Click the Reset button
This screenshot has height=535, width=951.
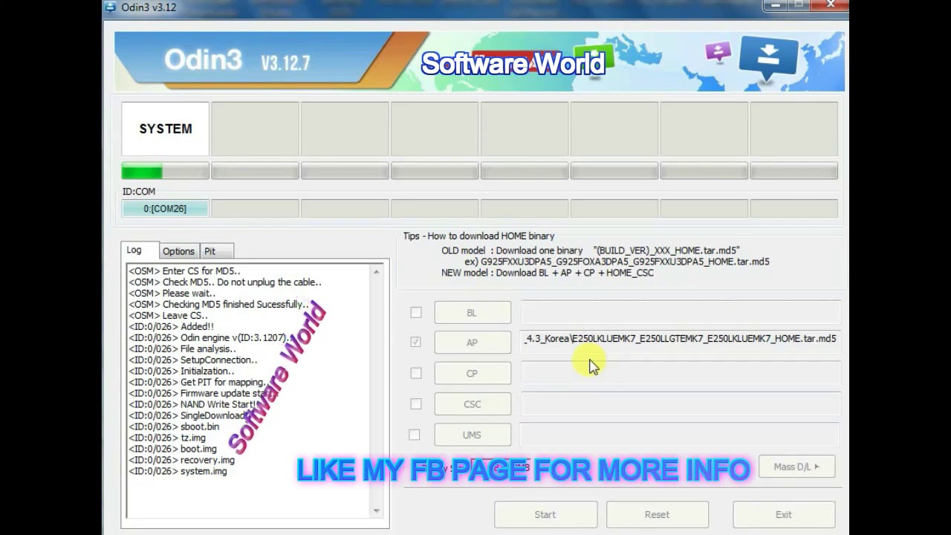(x=657, y=514)
